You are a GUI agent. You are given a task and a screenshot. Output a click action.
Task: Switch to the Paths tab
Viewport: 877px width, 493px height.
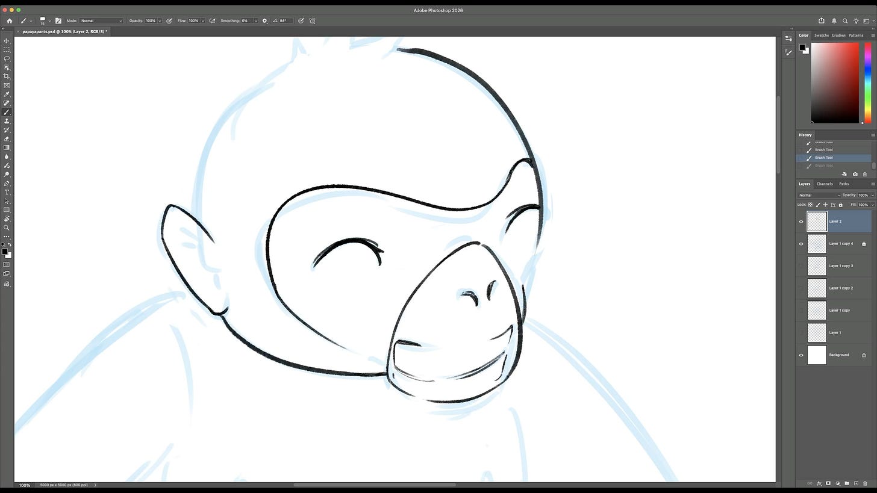[844, 184]
